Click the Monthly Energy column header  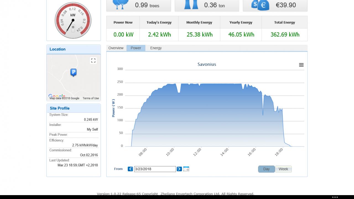pyautogui.click(x=199, y=22)
